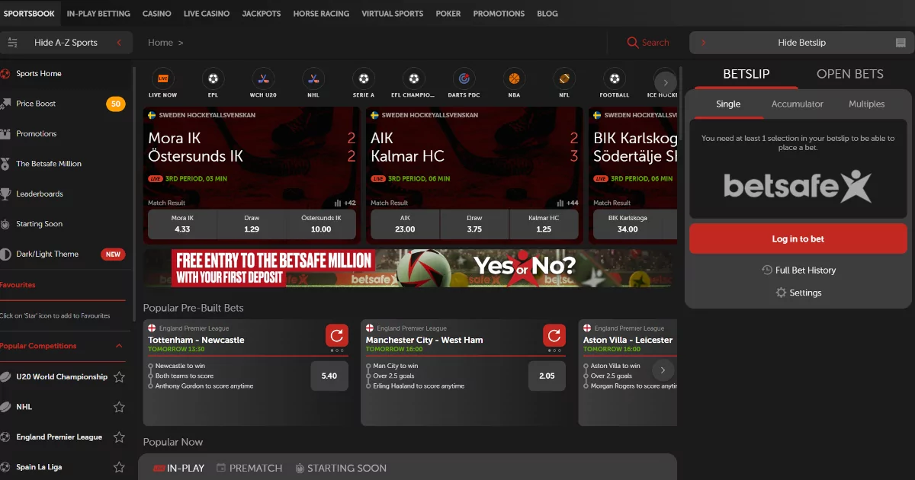Click the Home breadcrumb
The image size is (915, 480).
[x=160, y=43]
